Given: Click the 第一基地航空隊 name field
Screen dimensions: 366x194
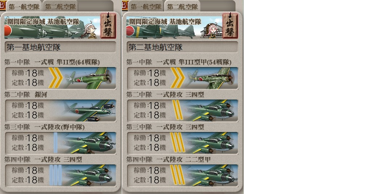Looking at the screenshot, I should 60,47.
